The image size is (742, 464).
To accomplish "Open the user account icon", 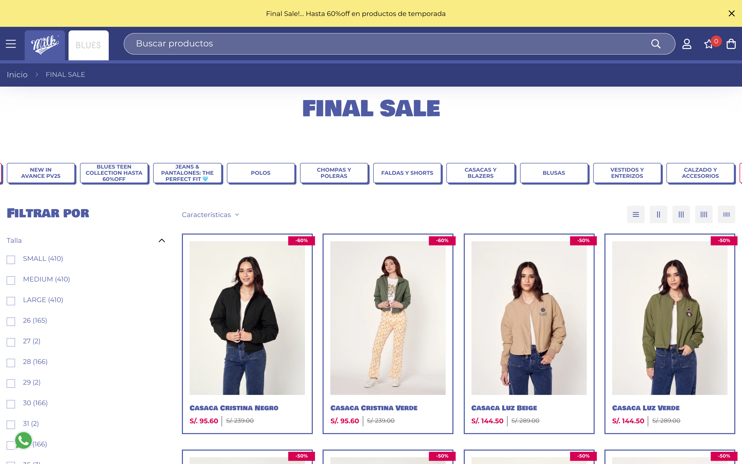I will click(687, 44).
